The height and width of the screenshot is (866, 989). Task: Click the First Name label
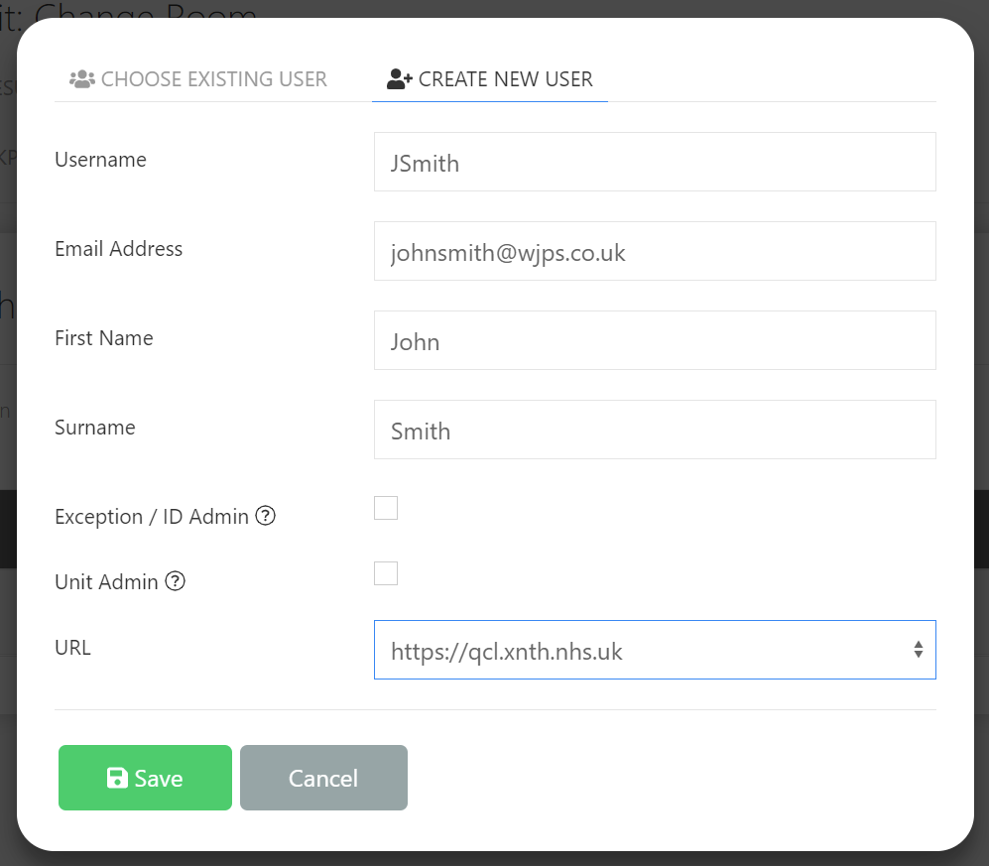(x=104, y=338)
